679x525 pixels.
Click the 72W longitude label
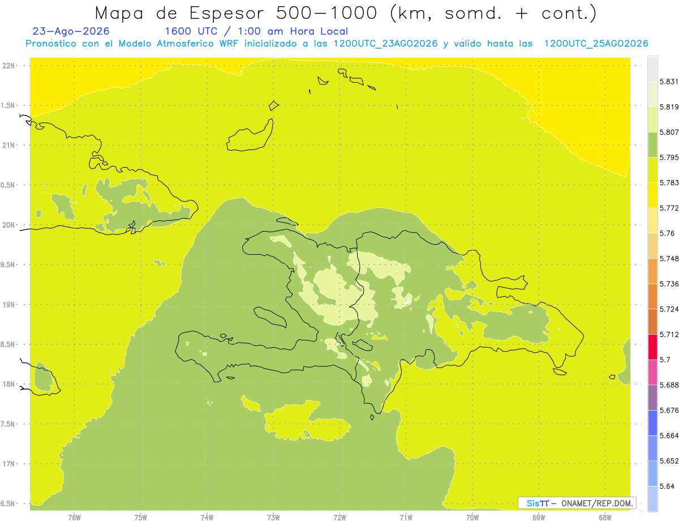pyautogui.click(x=339, y=518)
